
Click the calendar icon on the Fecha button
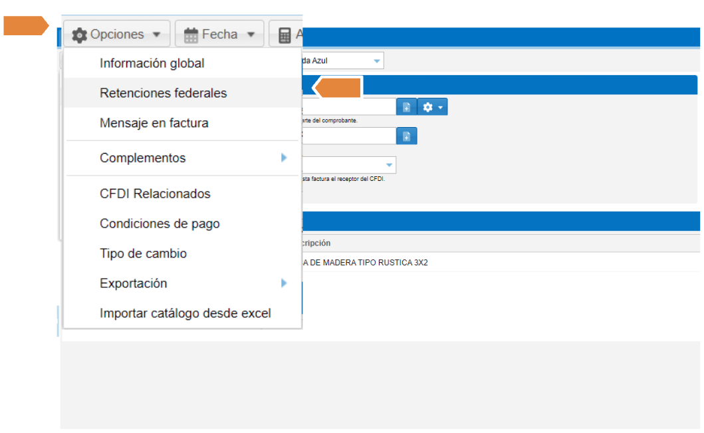tap(191, 35)
